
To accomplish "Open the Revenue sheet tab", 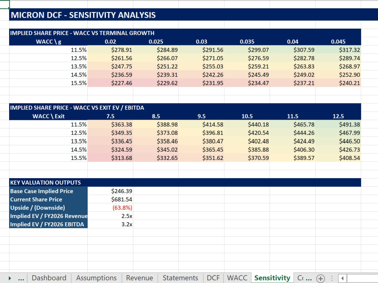I will [139, 278].
